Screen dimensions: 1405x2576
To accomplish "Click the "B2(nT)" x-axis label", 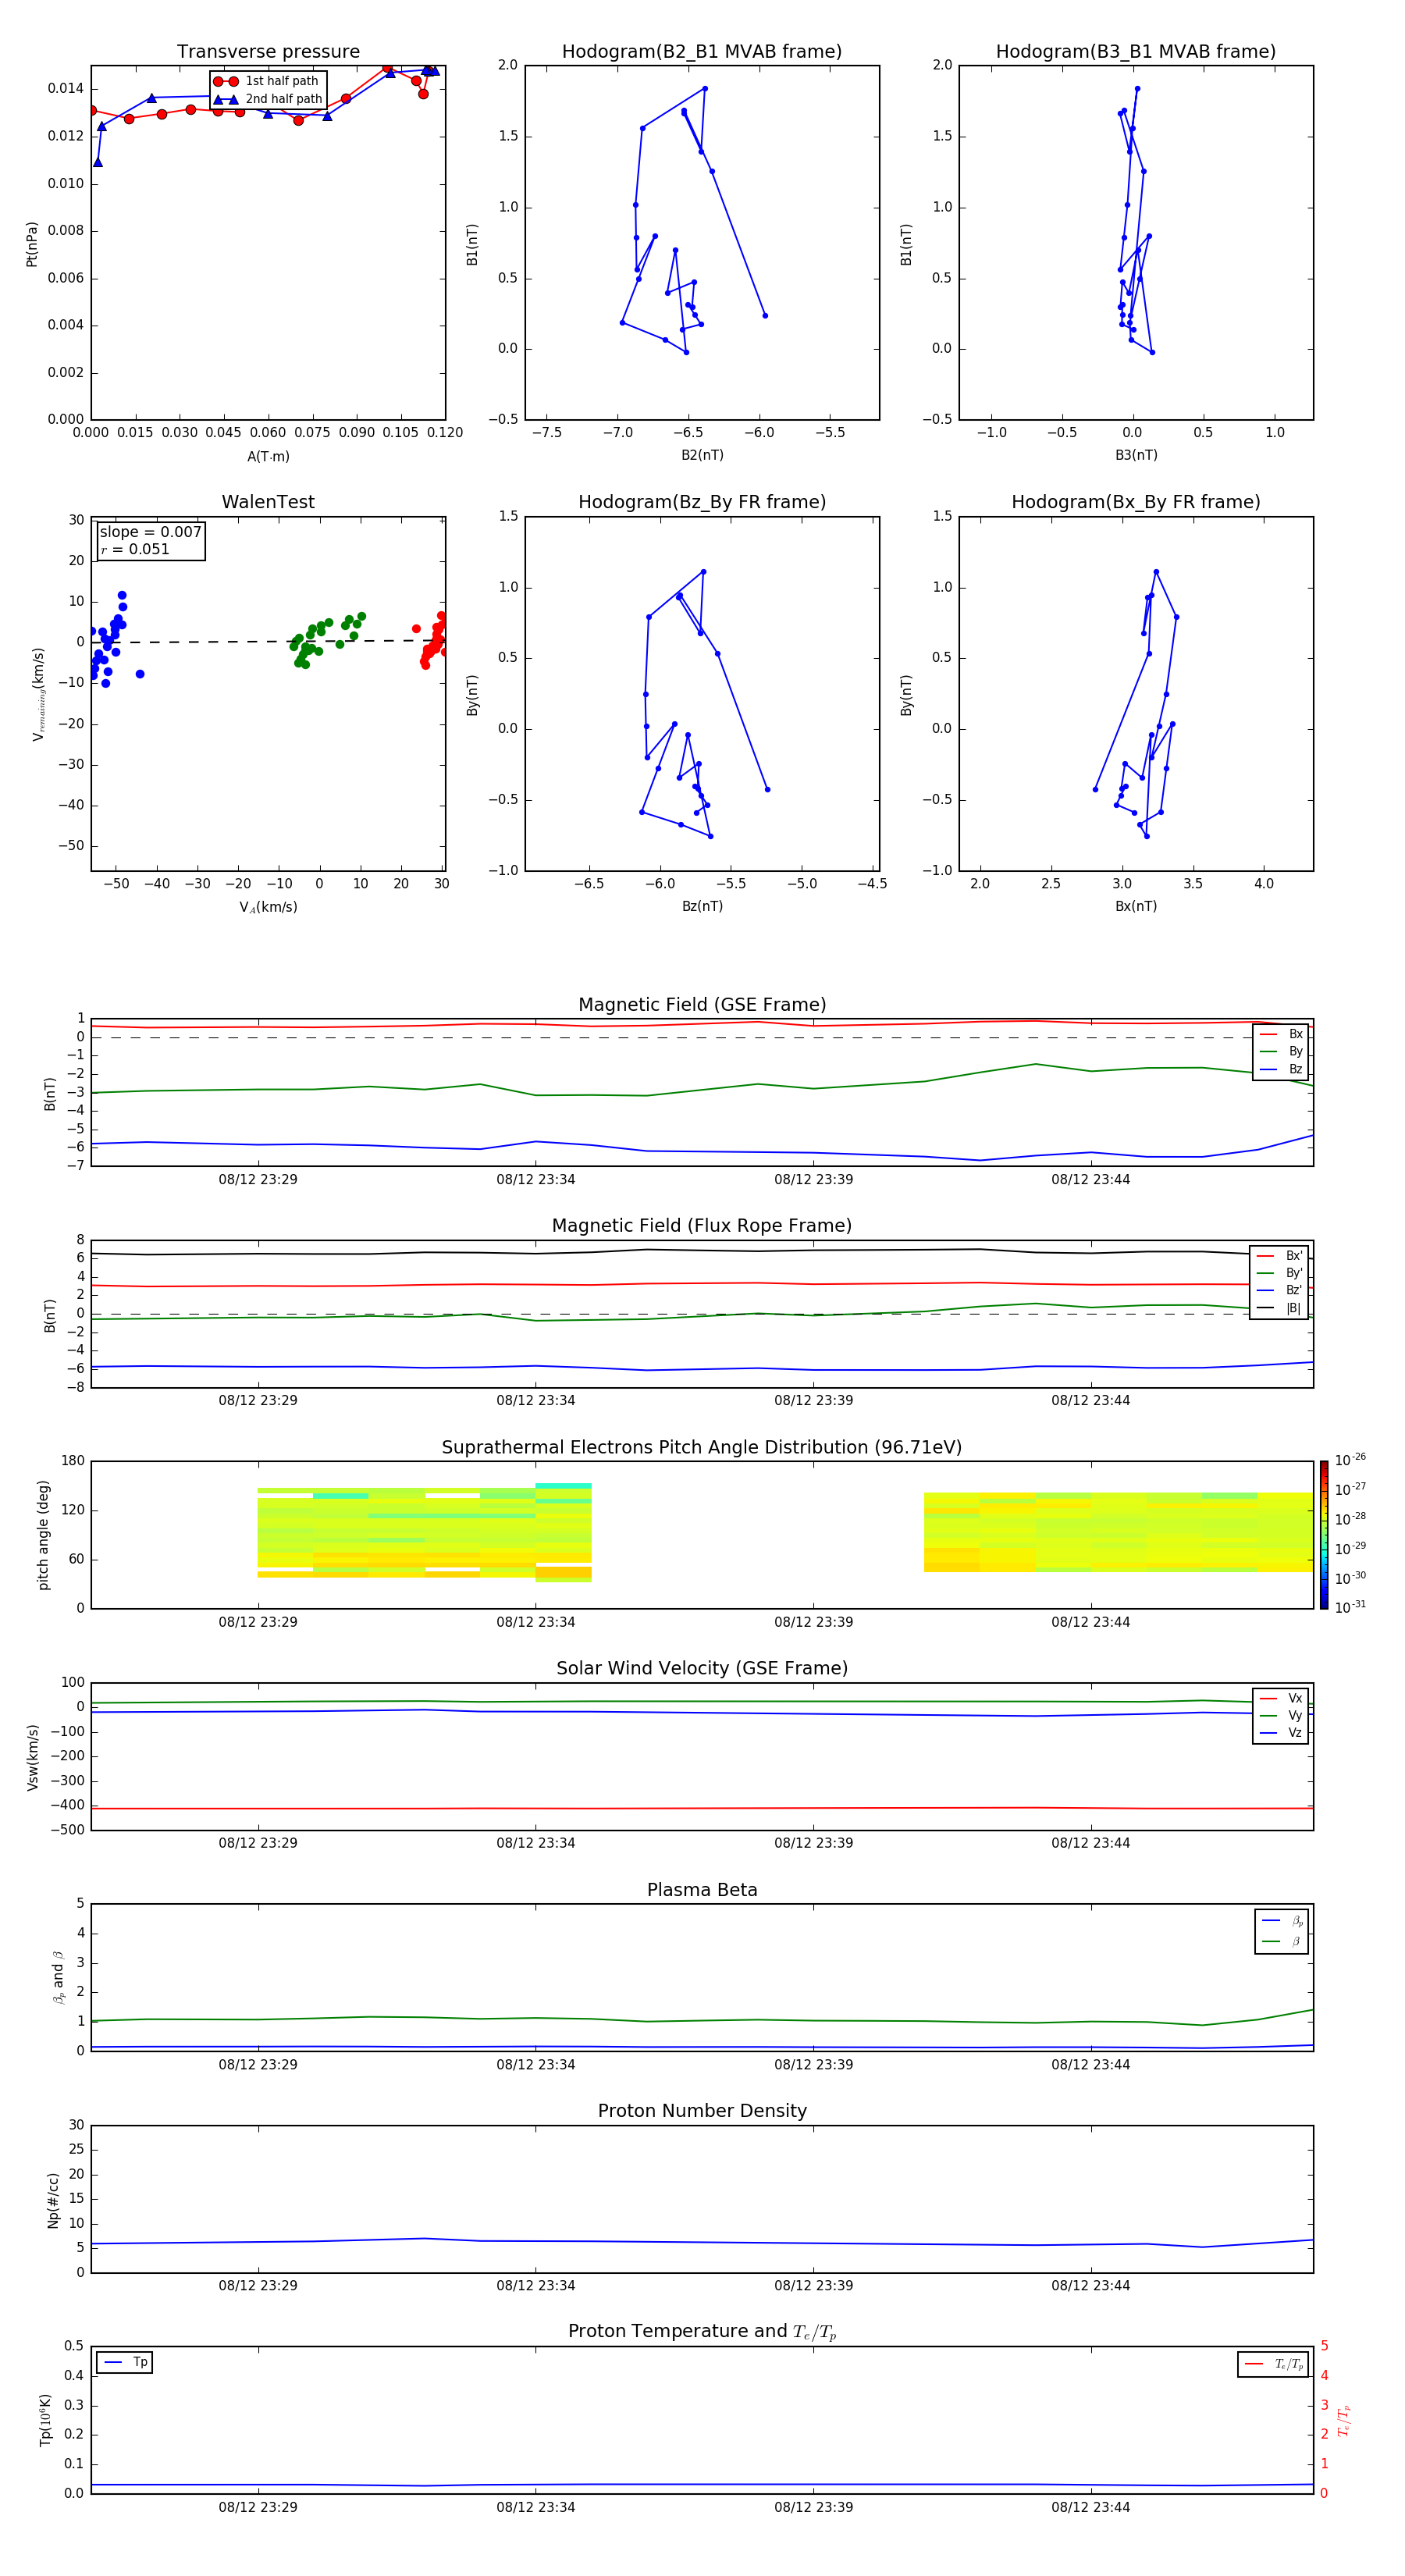I will coord(702,455).
